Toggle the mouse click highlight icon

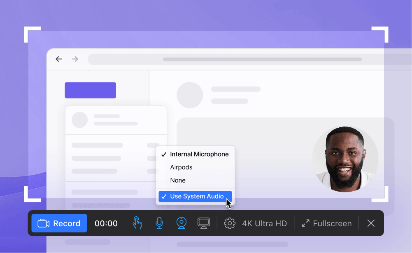(x=137, y=223)
